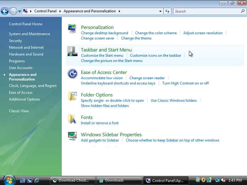This screenshot has height=185, width=247.
Task: Click Add gadgets to Sidebar
Action: (100, 140)
